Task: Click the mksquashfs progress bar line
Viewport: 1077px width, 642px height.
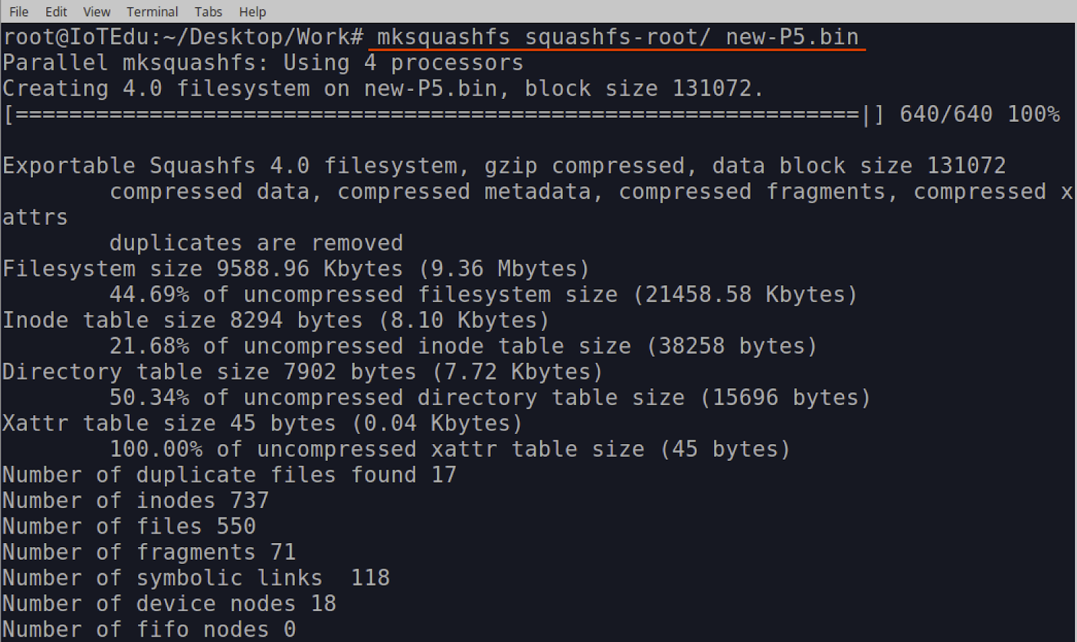Action: pos(438,114)
